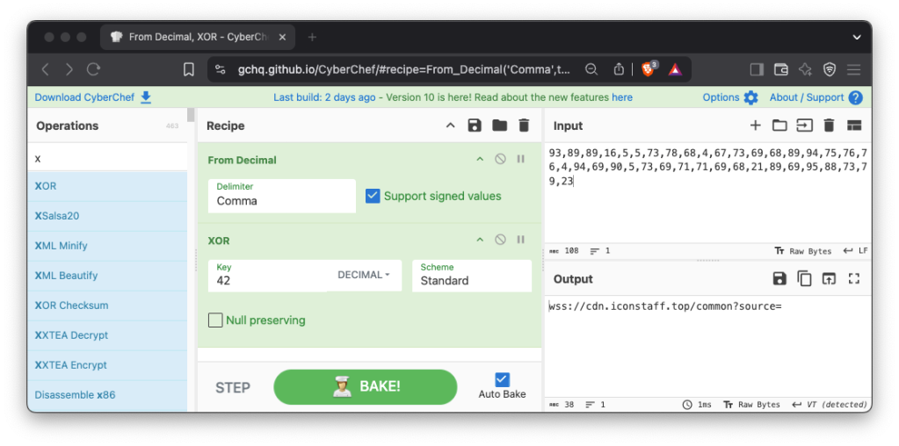Click the Download CyberChef link
The height and width of the screenshot is (446, 899).
click(x=93, y=97)
